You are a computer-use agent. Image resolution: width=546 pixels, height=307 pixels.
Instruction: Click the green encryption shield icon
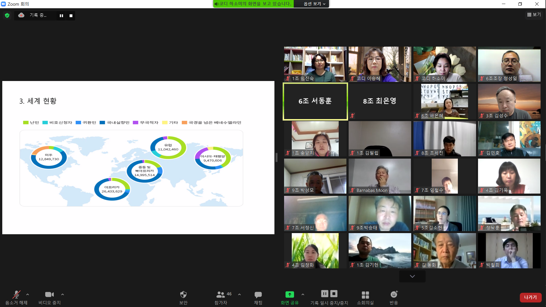click(7, 15)
